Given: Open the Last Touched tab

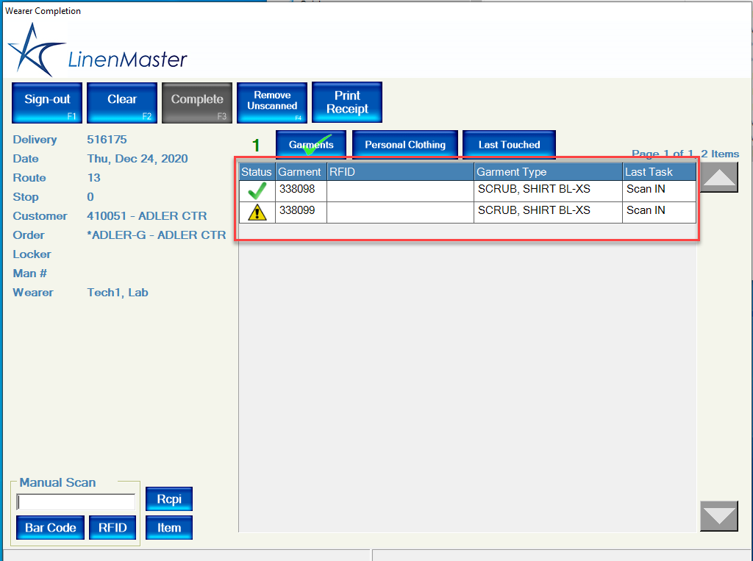Looking at the screenshot, I should 509,144.
